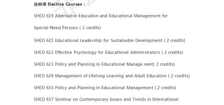224x105 pixels.
Task: Click 2 credits text after SHED 622
Action: tap(172, 52)
